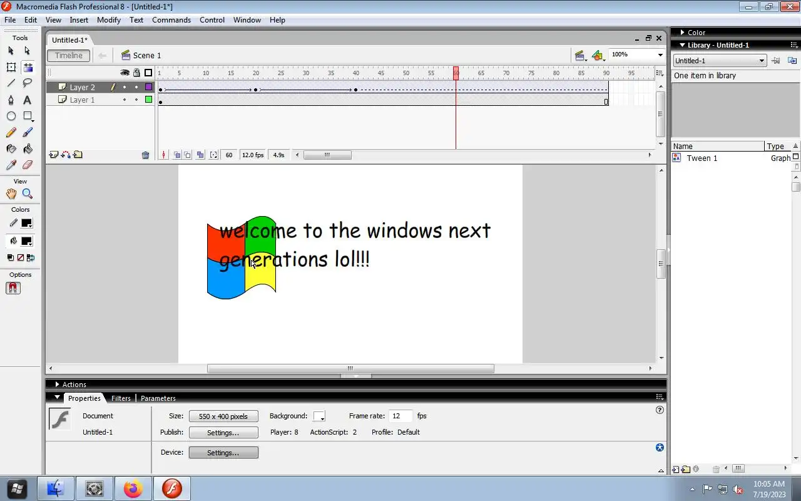The image size is (801, 501).
Task: Toggle outline square of Layer 2
Action: (148, 87)
